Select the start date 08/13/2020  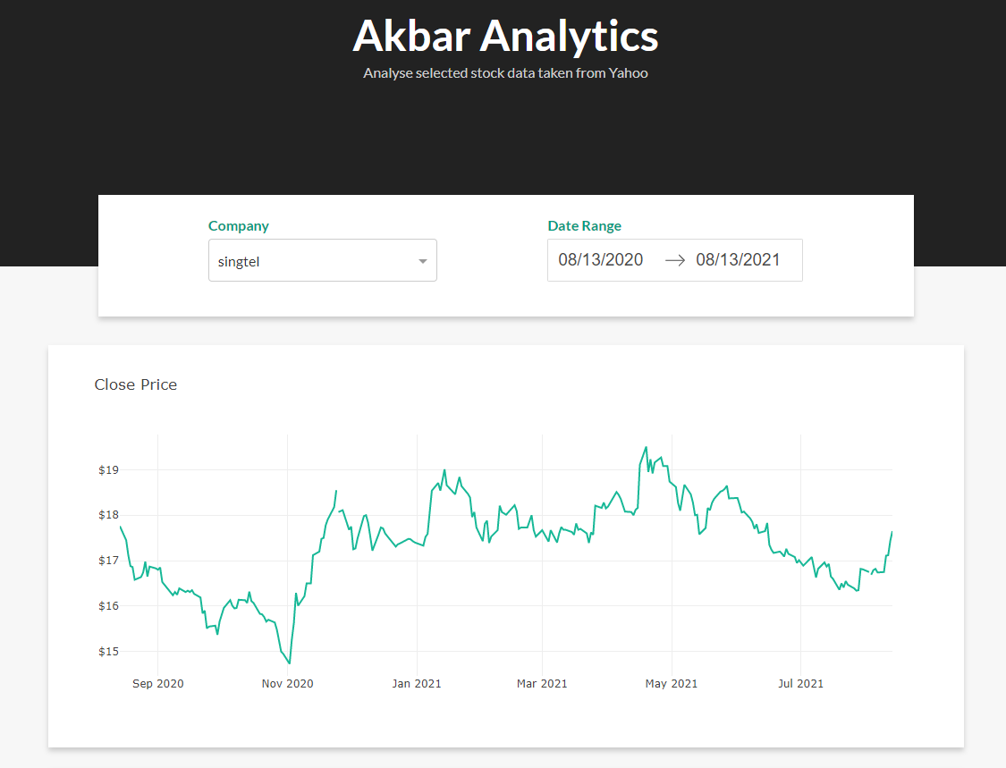click(x=600, y=260)
